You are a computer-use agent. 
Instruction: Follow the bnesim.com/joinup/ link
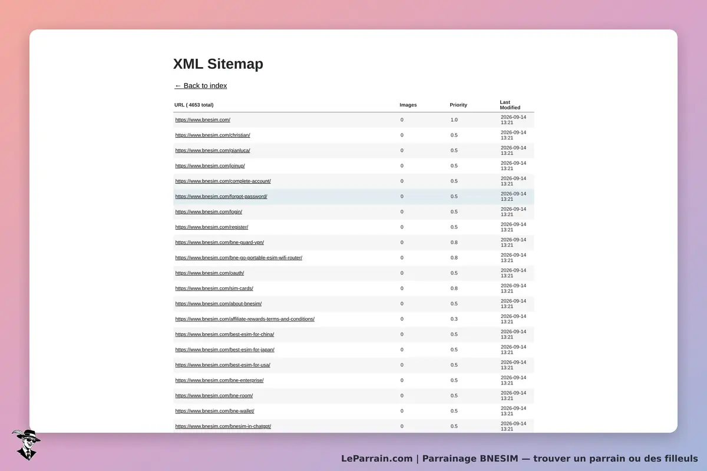(210, 166)
